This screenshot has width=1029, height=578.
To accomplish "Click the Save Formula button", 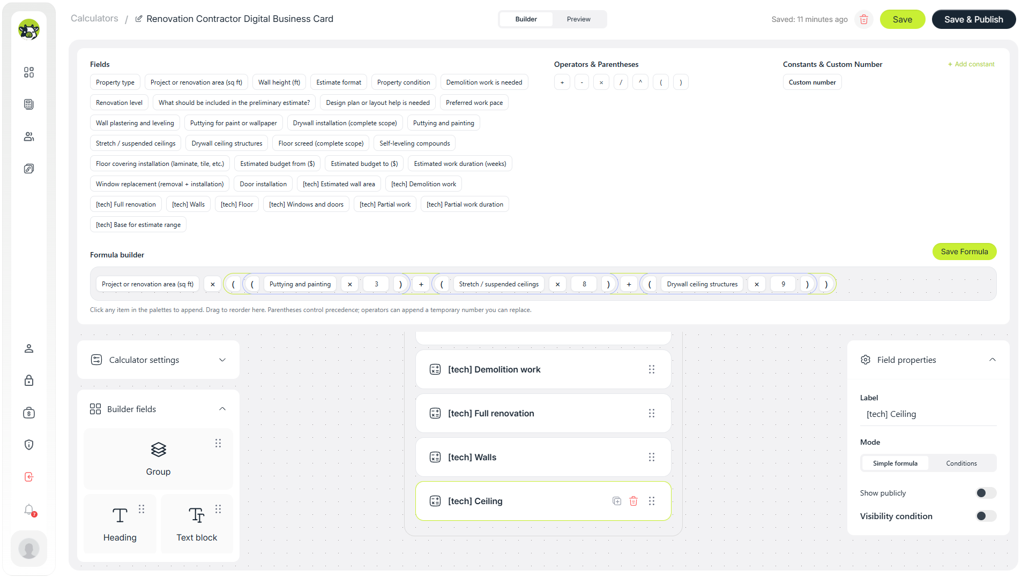I will (x=964, y=252).
